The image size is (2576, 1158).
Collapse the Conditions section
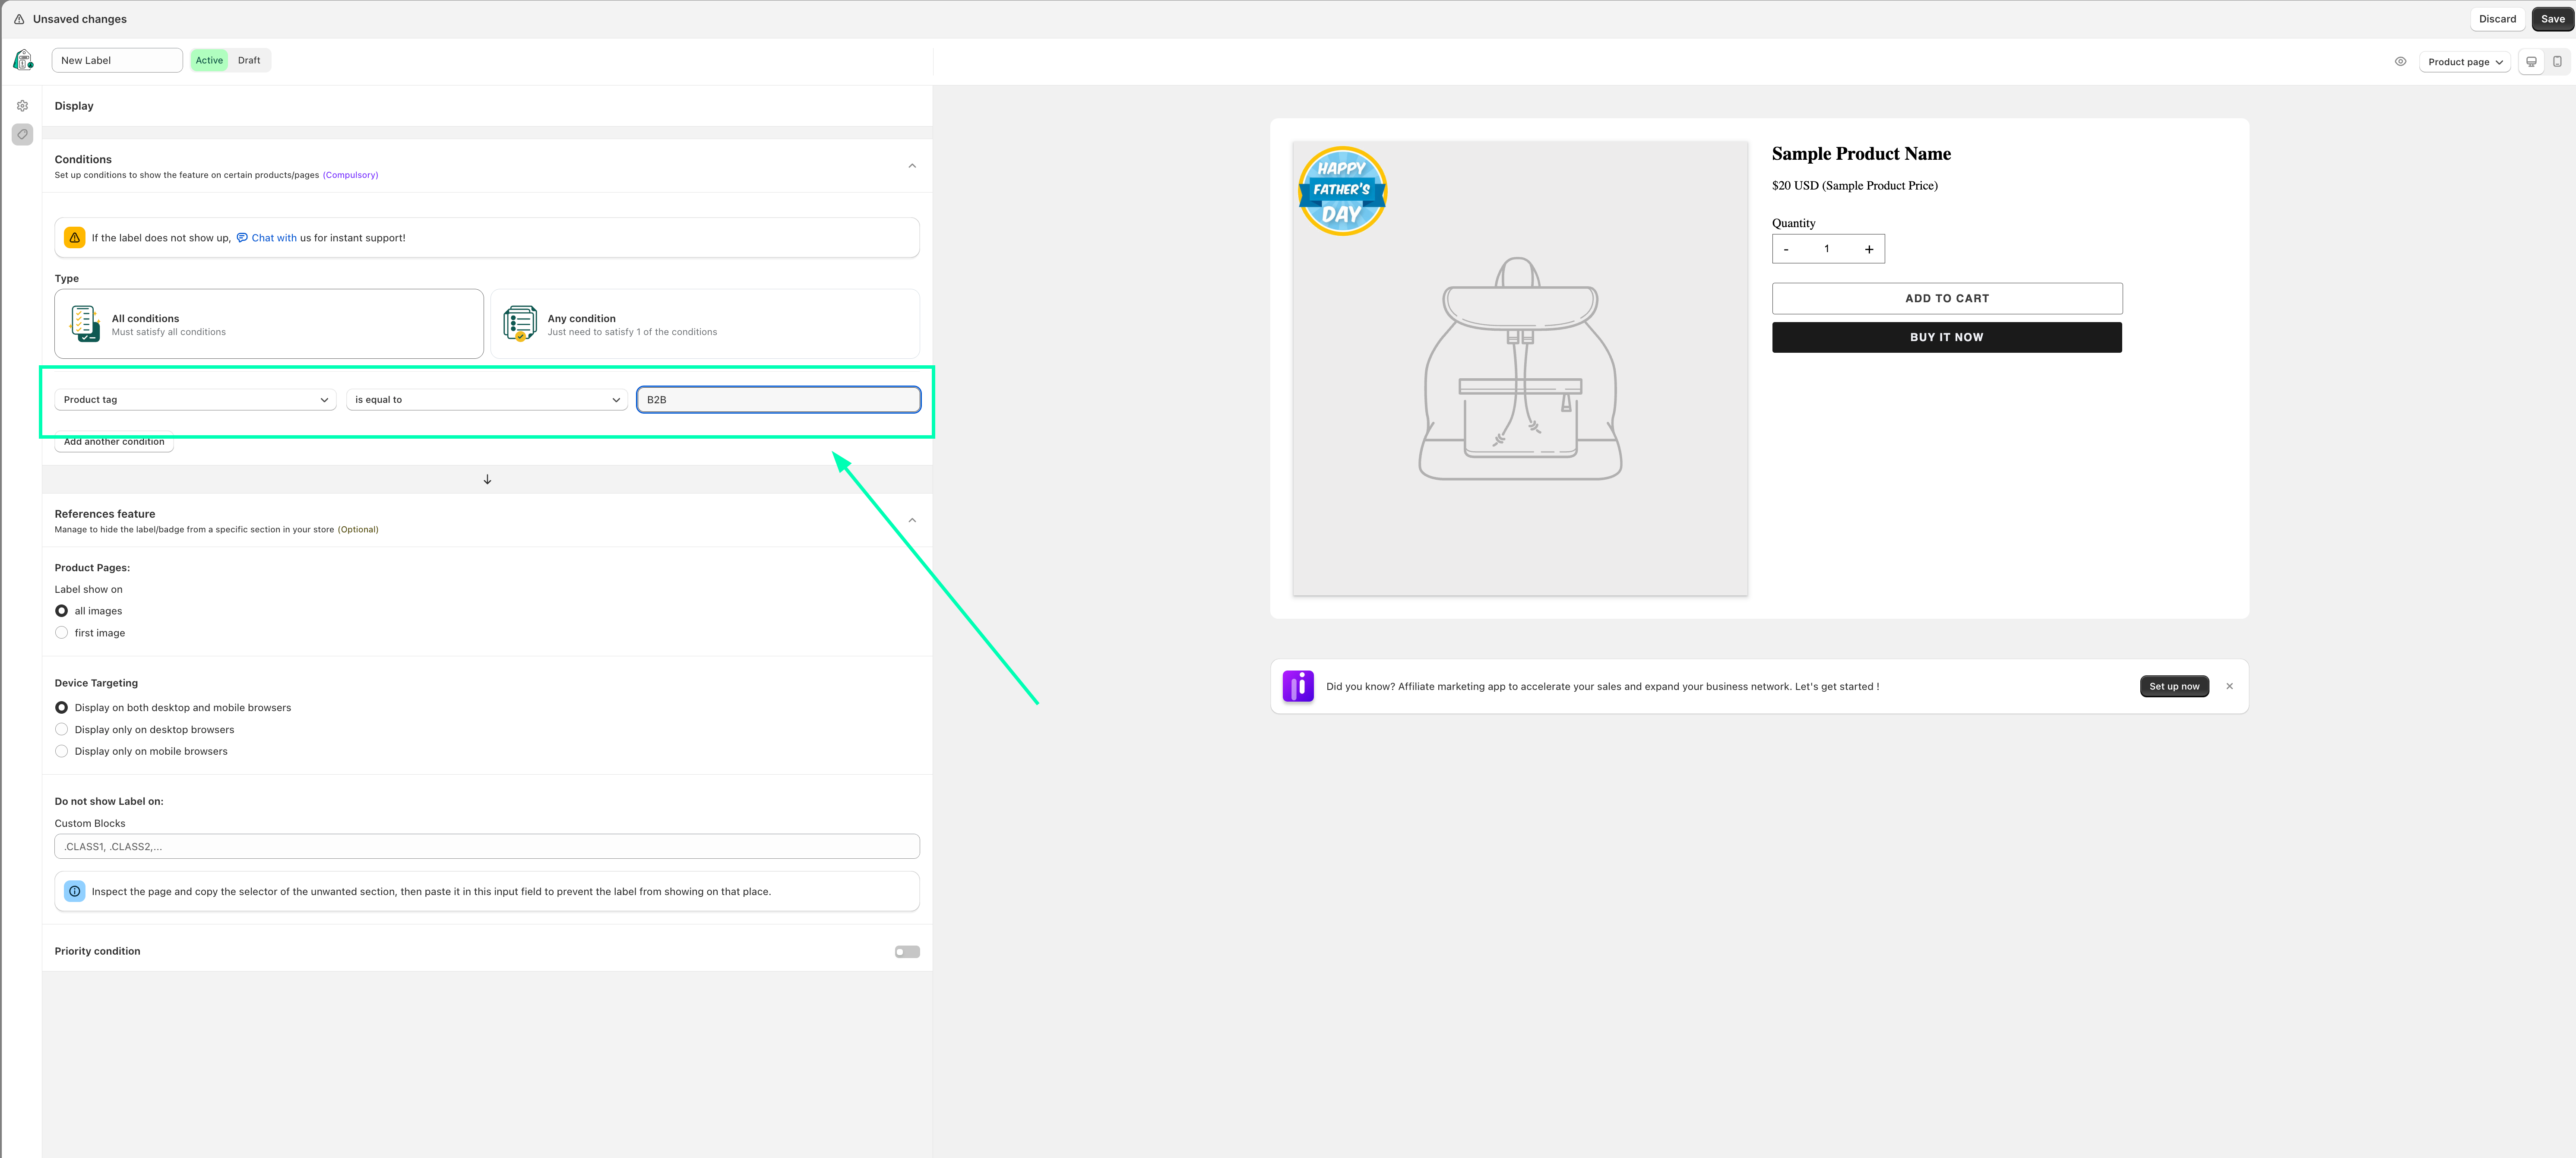click(x=911, y=166)
